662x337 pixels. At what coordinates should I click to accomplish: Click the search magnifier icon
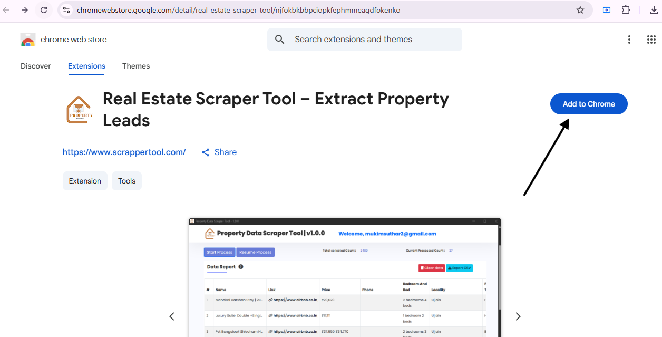[280, 40]
